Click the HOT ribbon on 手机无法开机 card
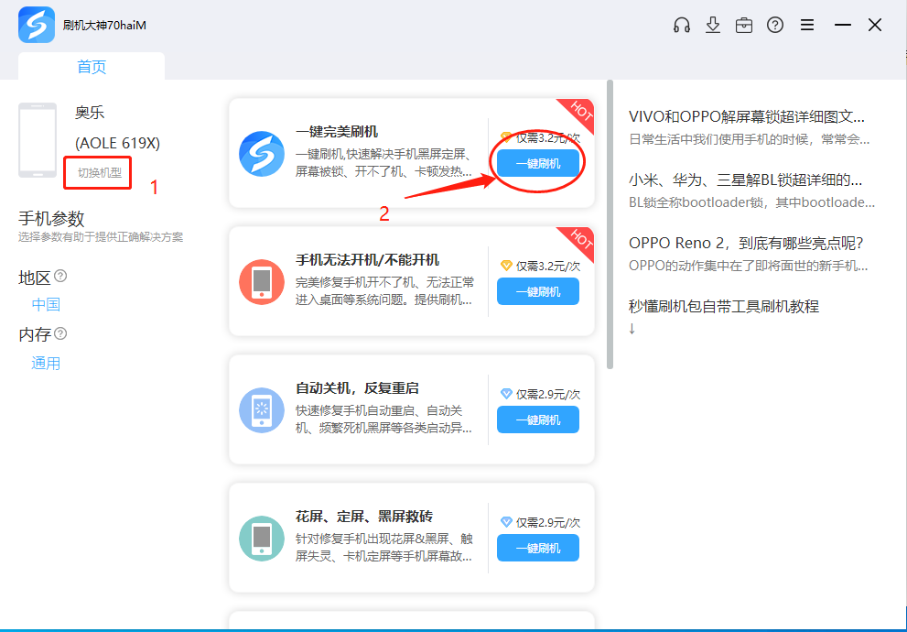 pos(579,241)
